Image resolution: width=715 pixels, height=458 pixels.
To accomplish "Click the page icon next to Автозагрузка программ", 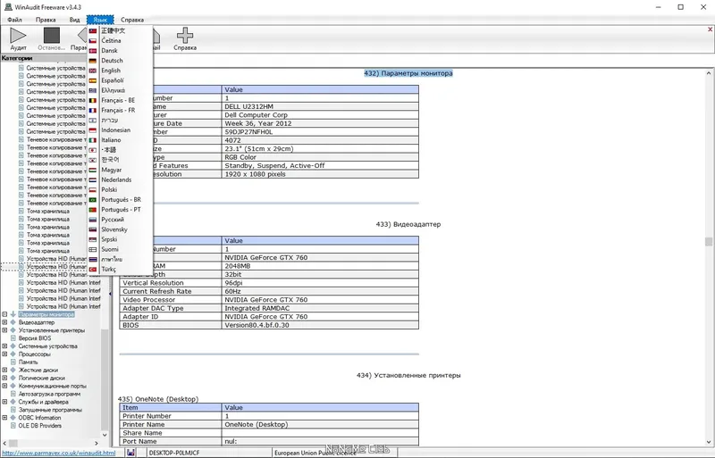I will 13,394.
